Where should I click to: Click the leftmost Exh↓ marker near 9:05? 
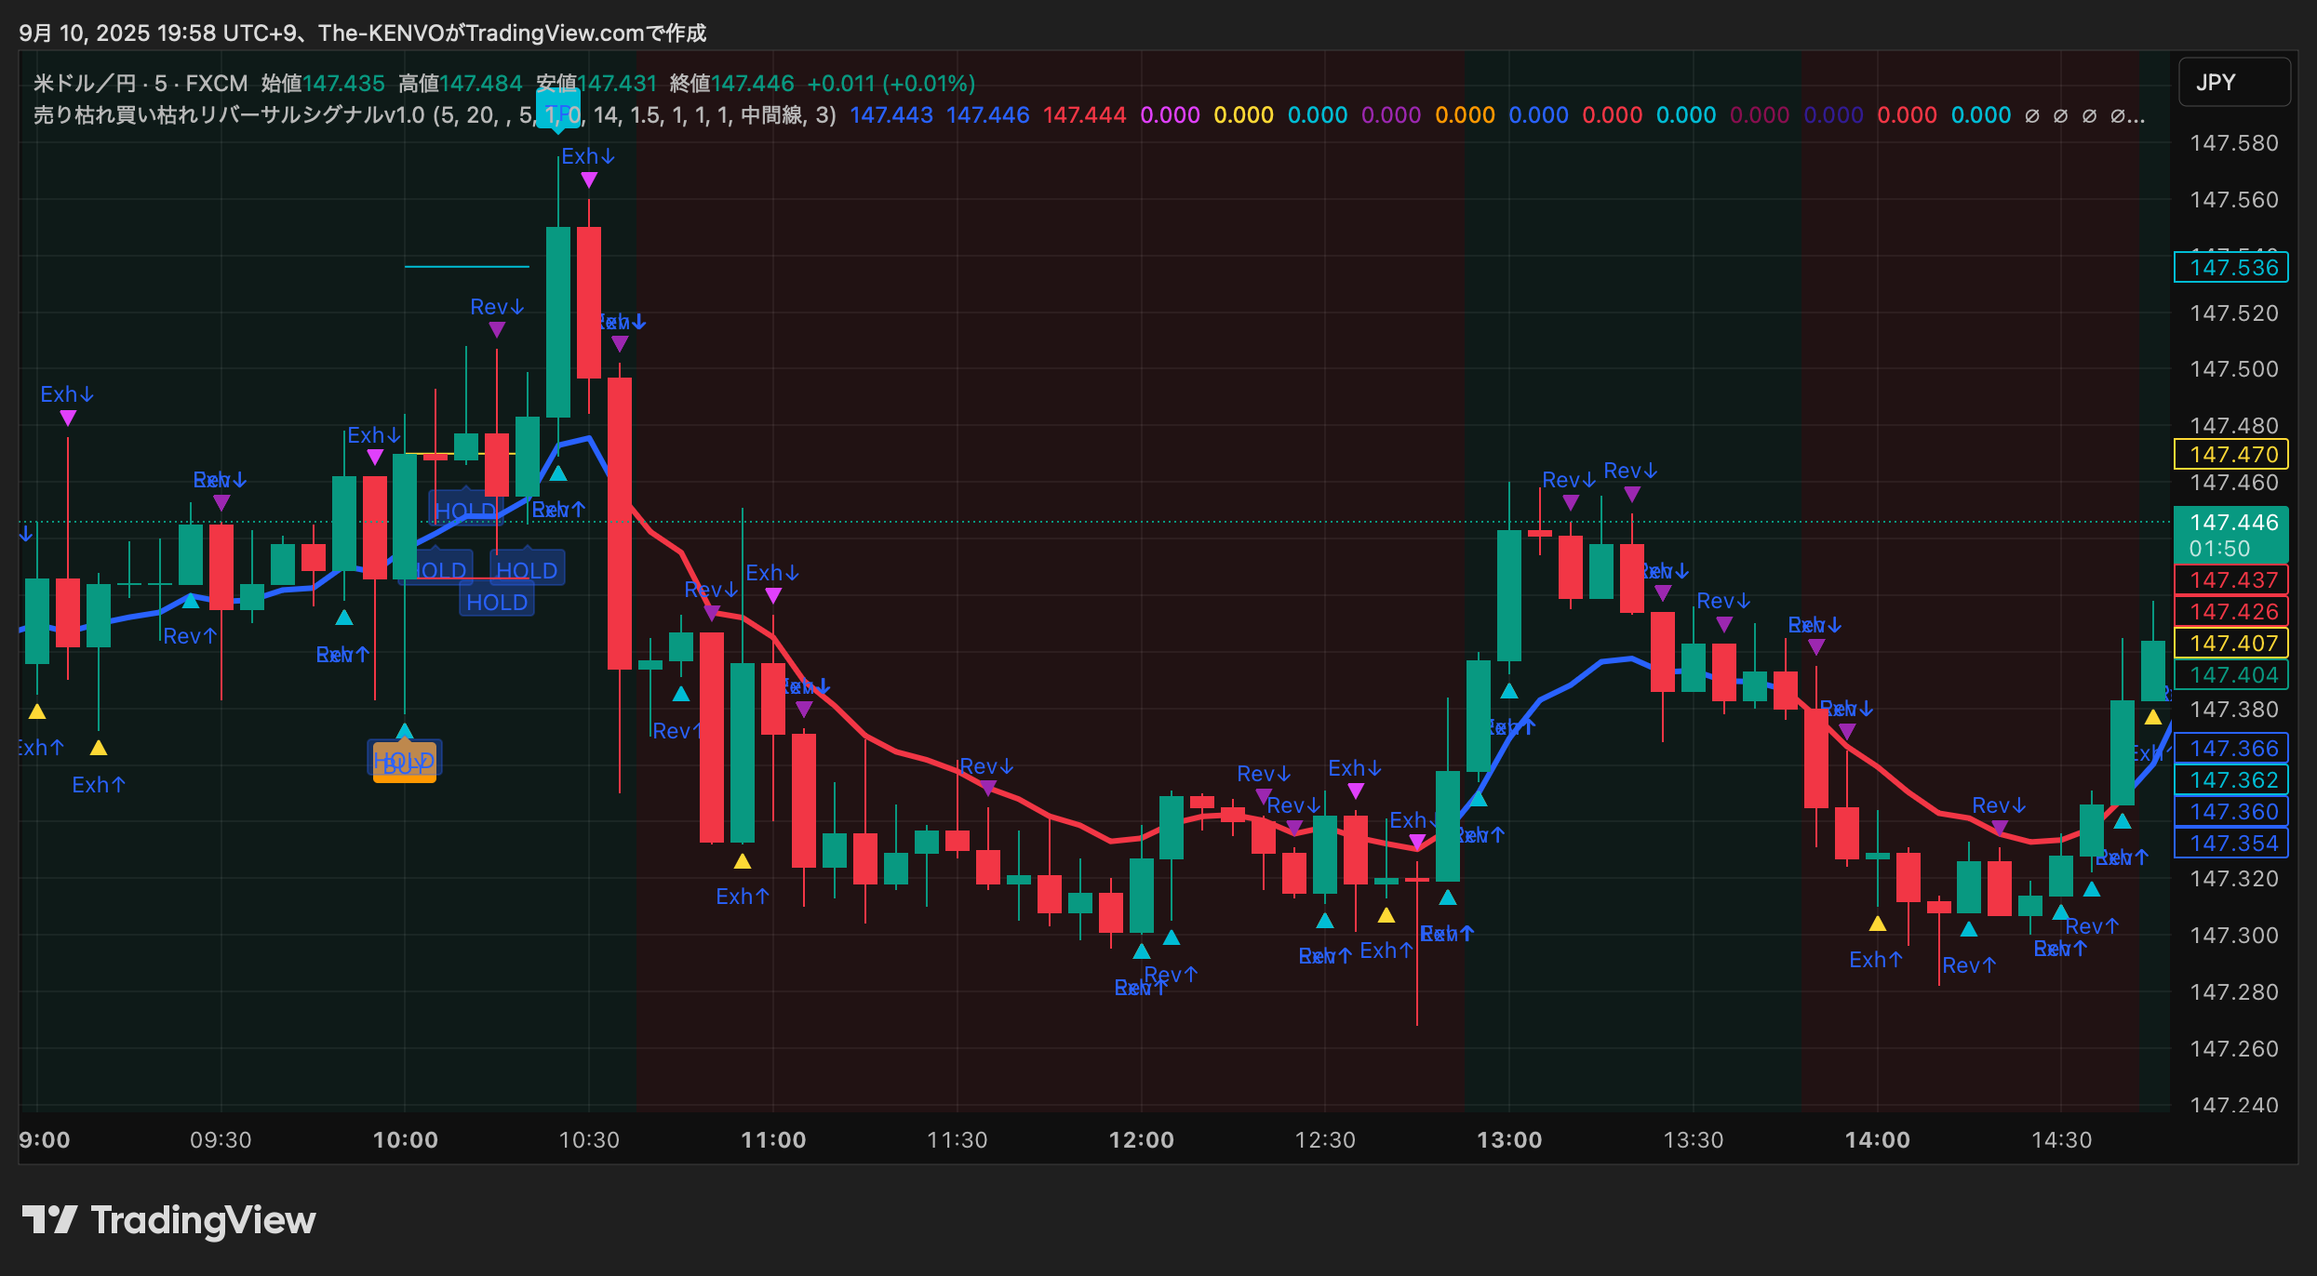67,395
